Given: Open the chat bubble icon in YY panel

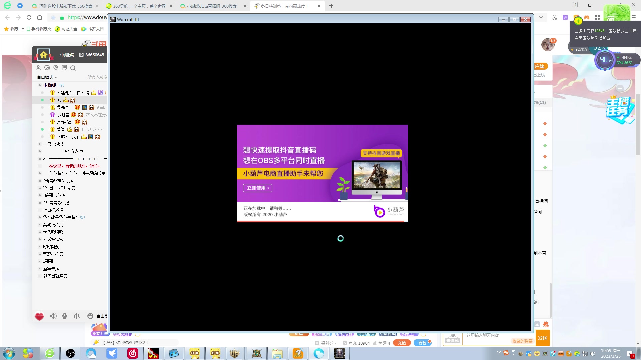Looking at the screenshot, I should pos(47,68).
